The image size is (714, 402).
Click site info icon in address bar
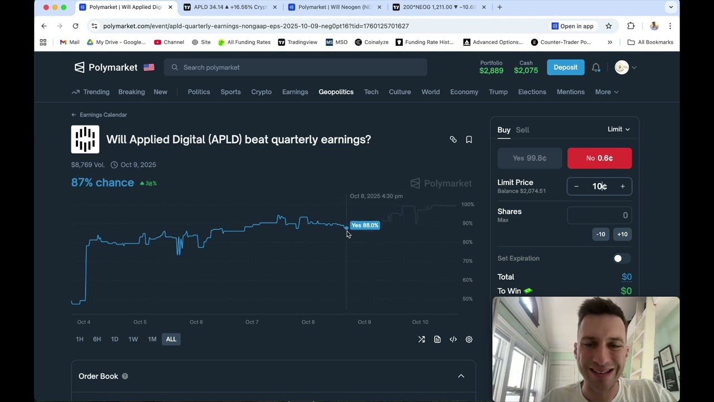94,26
